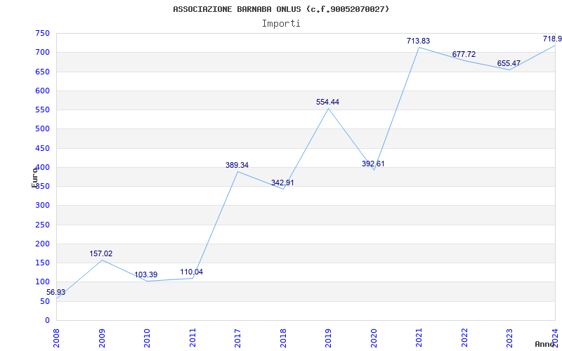Click y-axis value 400

point(42,167)
